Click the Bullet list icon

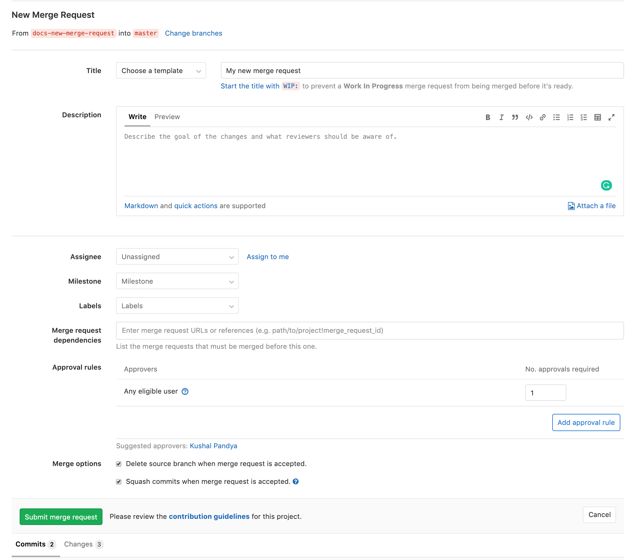556,117
